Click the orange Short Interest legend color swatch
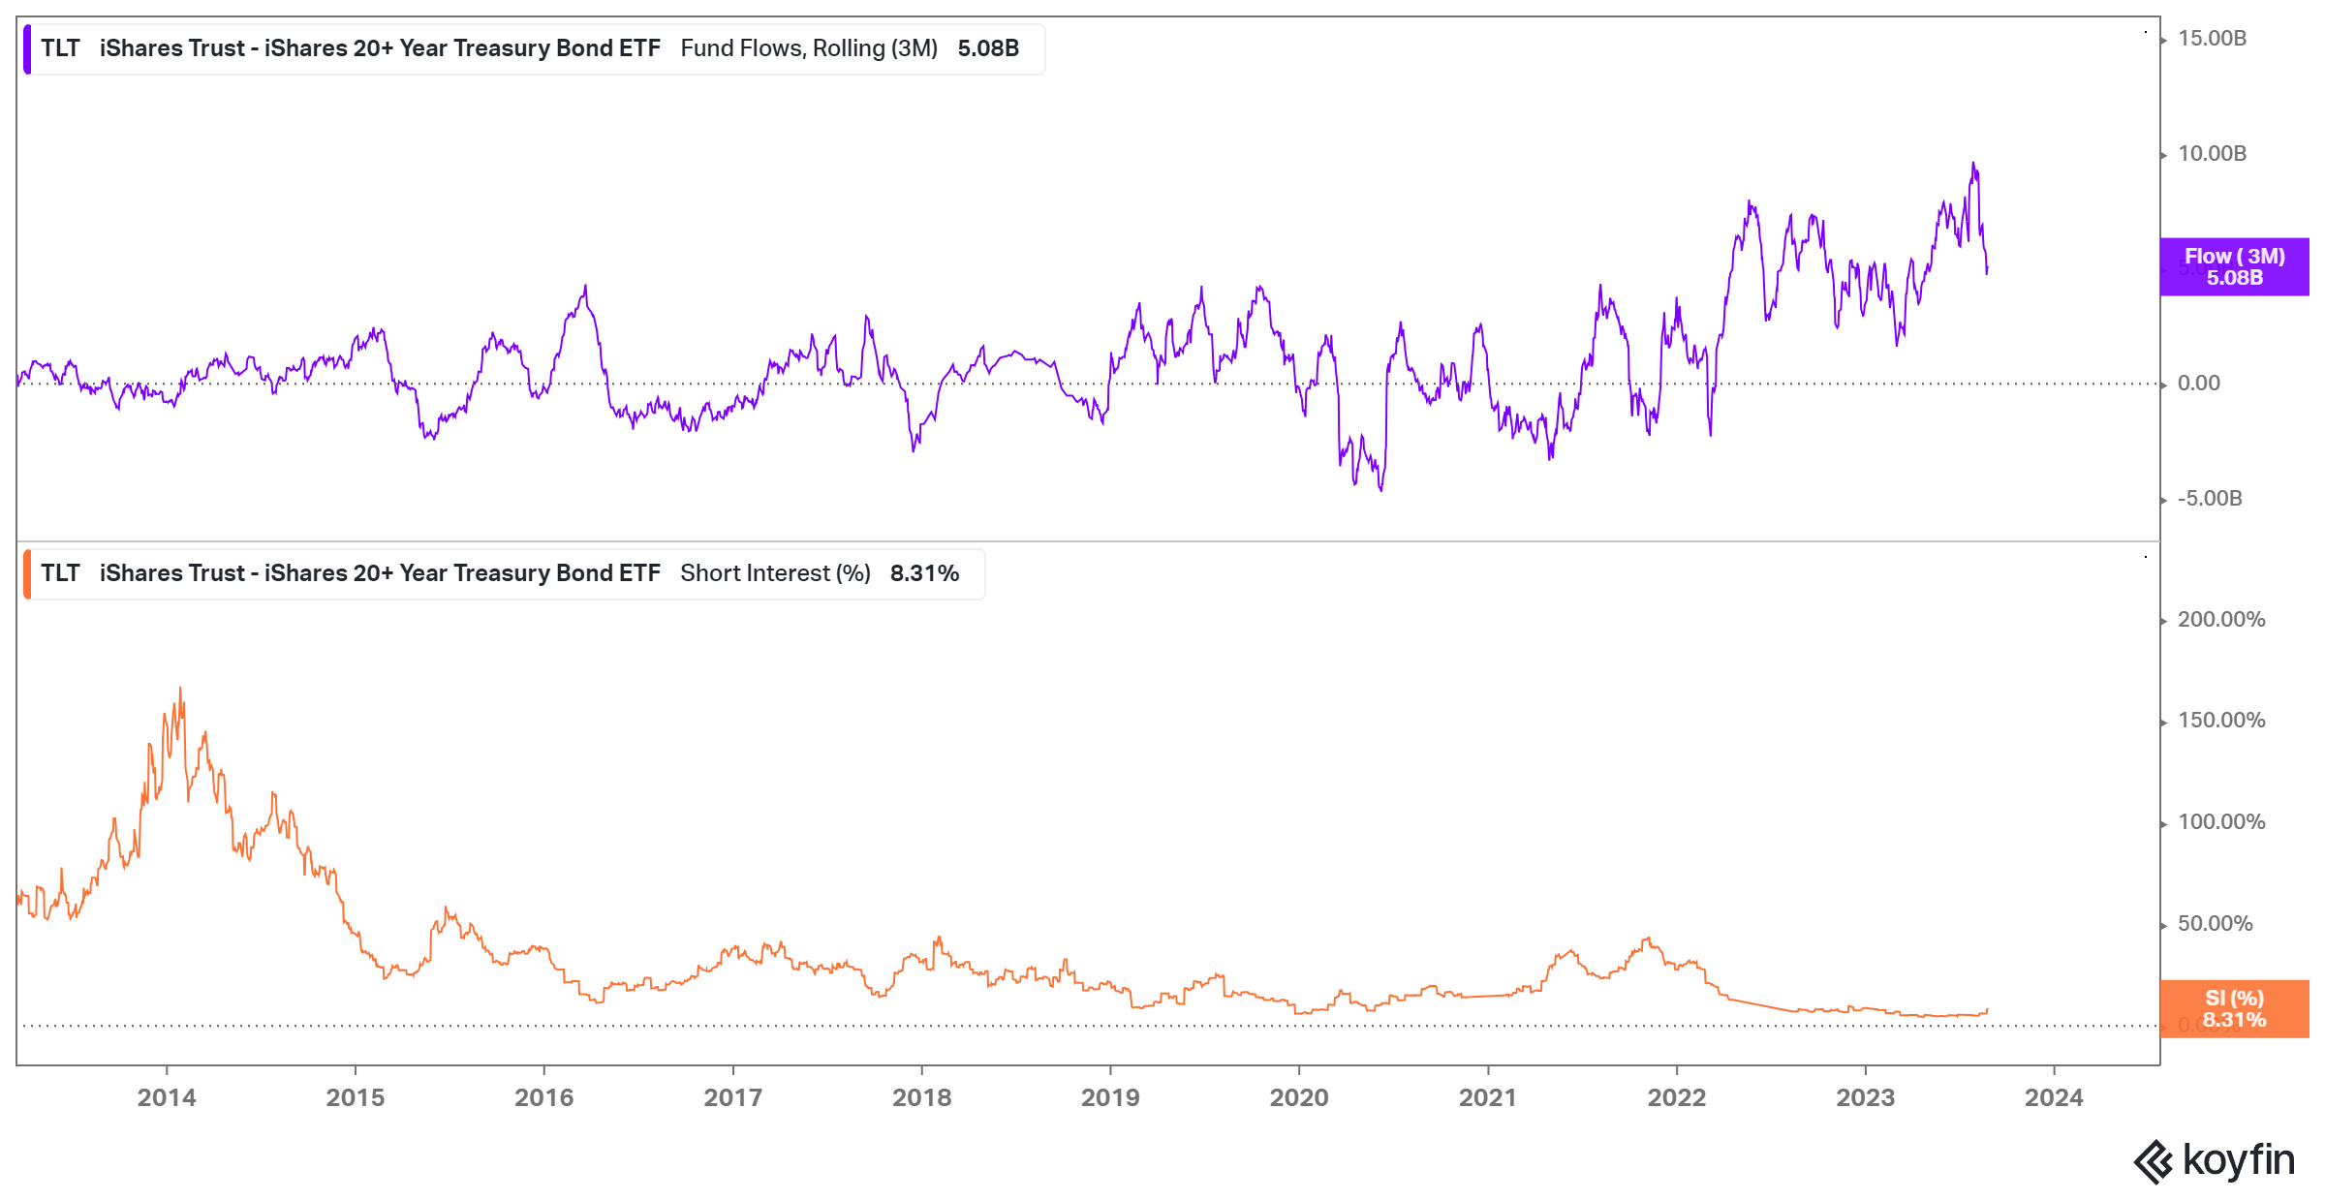The width and height of the screenshot is (2325, 1201). (27, 574)
